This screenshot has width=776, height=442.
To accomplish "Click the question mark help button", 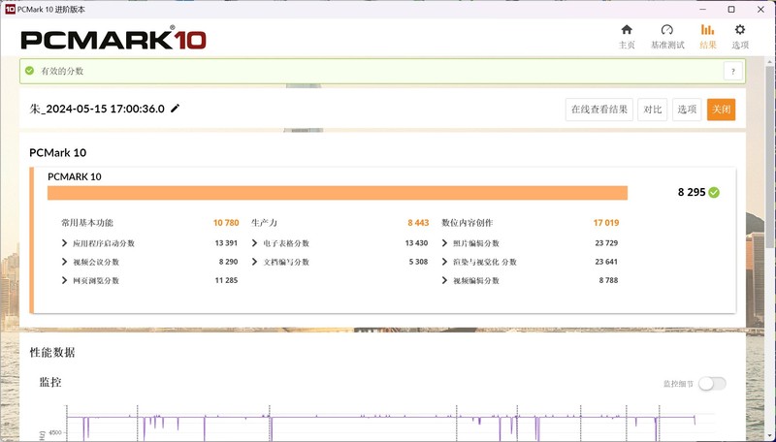I will click(x=733, y=71).
